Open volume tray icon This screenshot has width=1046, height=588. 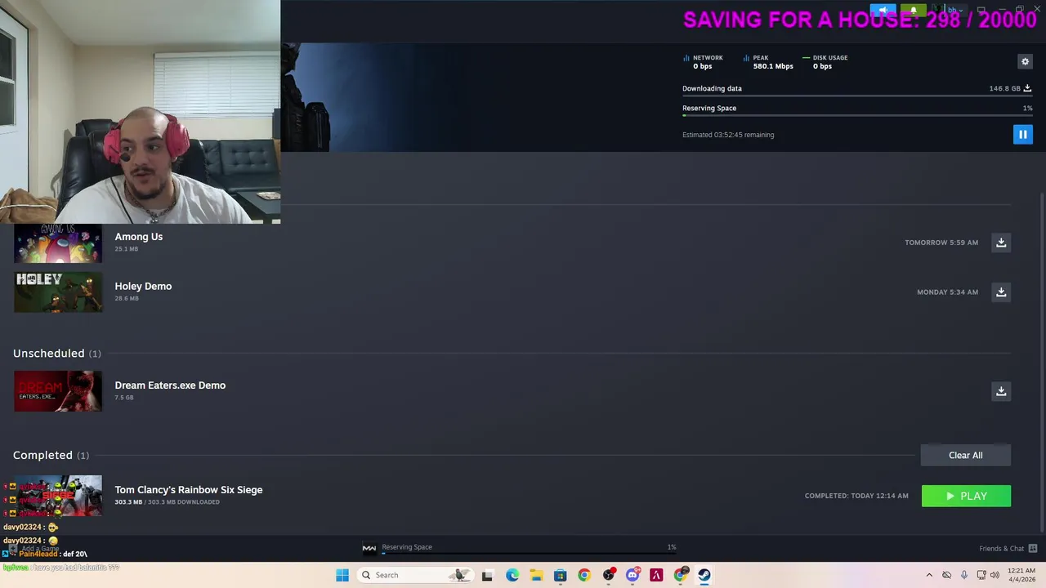pyautogui.click(x=995, y=575)
